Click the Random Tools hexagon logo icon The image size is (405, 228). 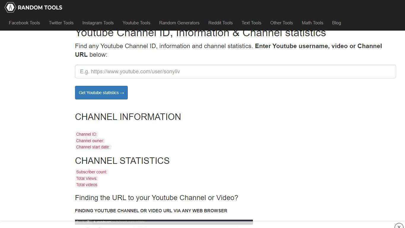10,7
